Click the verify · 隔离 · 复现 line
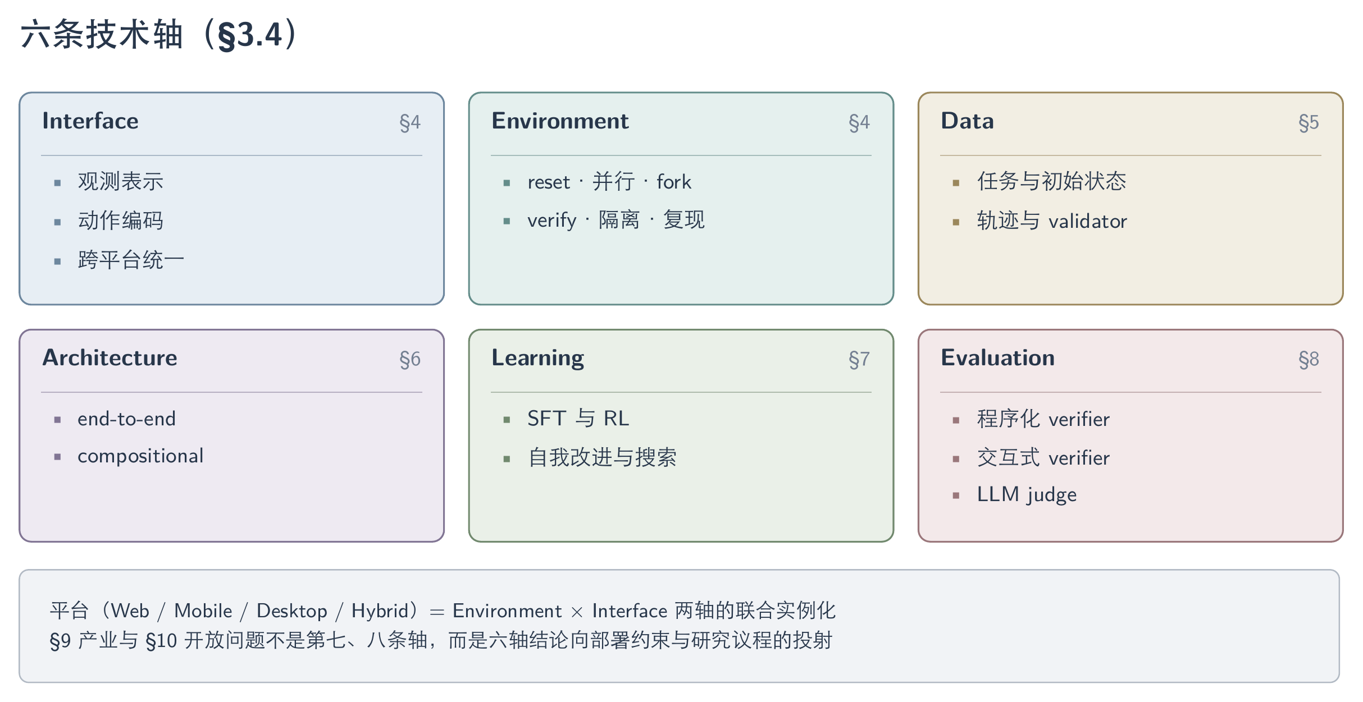This screenshot has width=1363, height=702. (616, 220)
